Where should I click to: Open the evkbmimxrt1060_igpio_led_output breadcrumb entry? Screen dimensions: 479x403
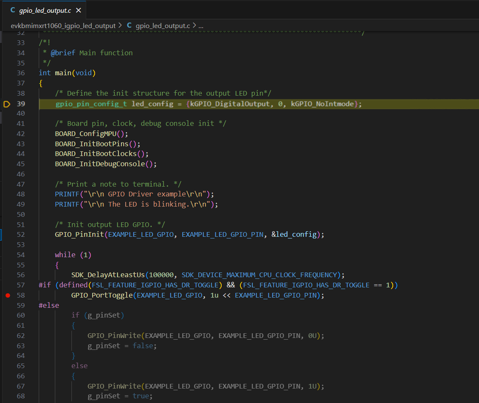coord(64,26)
